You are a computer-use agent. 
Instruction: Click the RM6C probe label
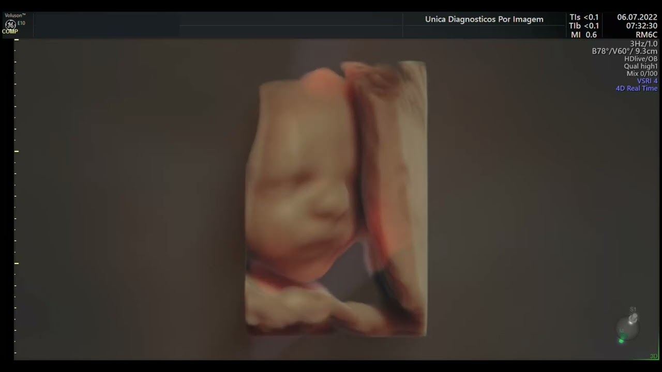coord(646,35)
